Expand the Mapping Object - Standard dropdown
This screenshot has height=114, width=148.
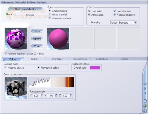[136, 22]
